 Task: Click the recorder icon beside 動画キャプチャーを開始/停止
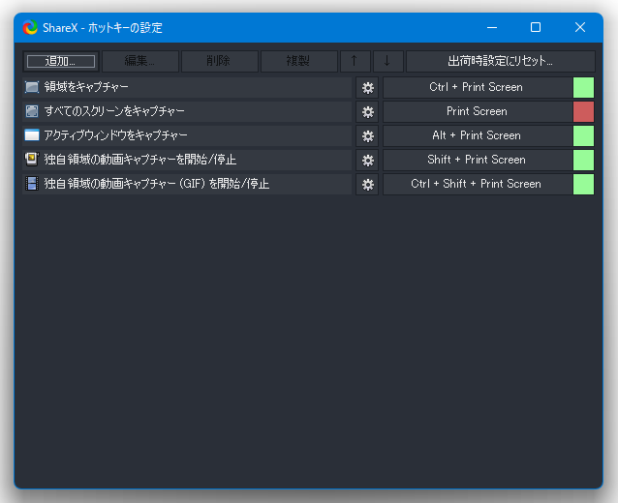pos(32,160)
